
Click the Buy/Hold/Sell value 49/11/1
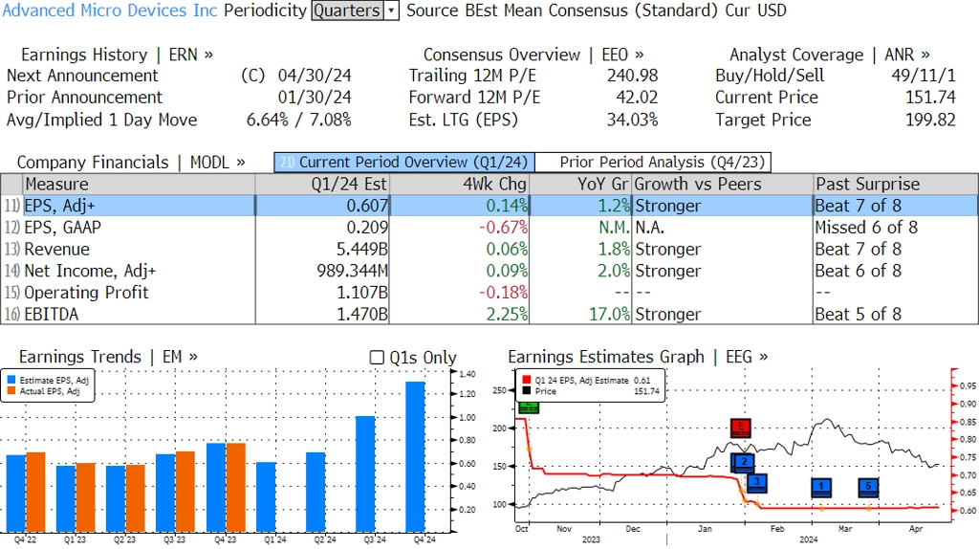pos(924,76)
